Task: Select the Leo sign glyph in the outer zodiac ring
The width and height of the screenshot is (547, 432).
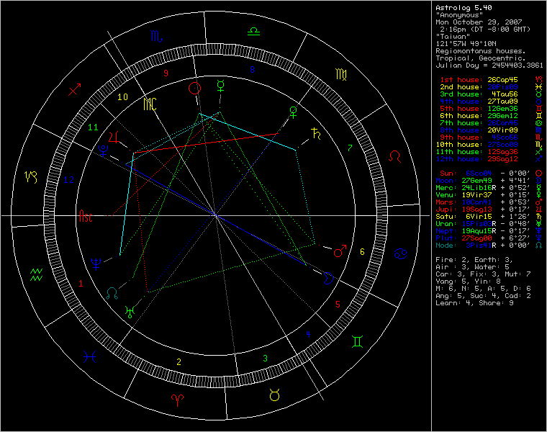Action: pyautogui.click(x=395, y=157)
